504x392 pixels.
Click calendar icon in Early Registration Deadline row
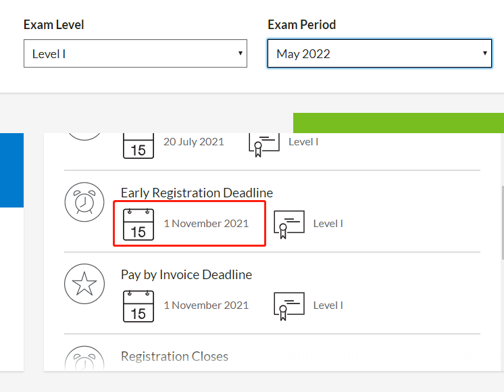pos(138,224)
